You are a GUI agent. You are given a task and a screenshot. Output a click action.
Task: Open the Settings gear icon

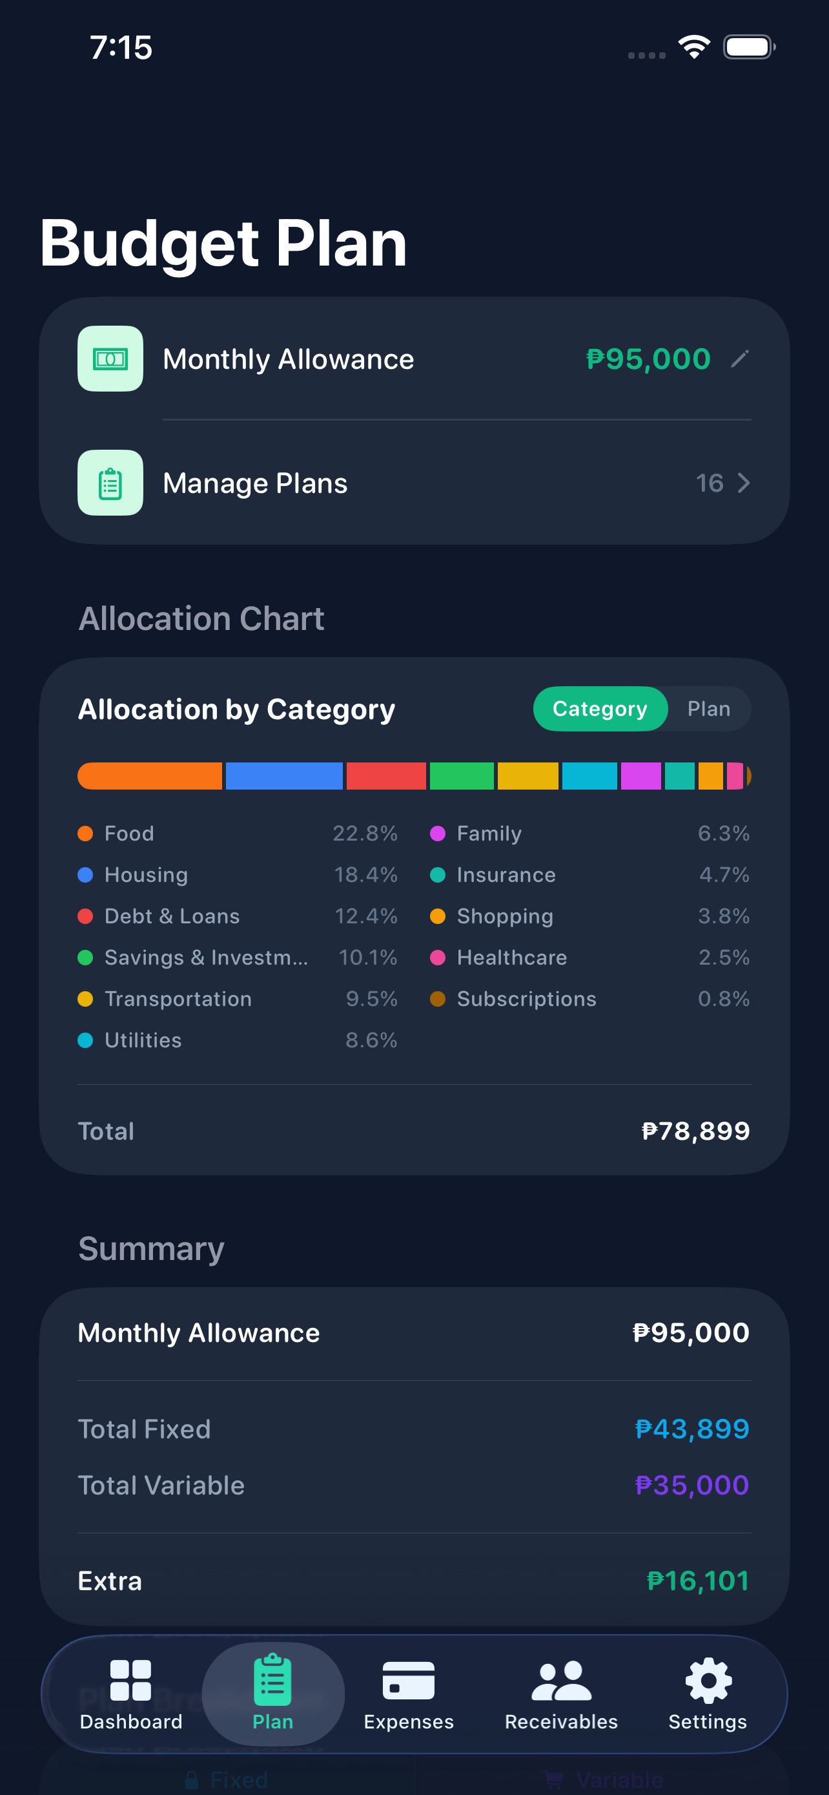coord(708,1680)
